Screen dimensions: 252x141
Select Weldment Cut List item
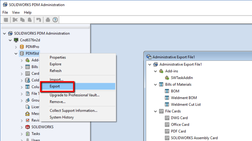pyautogui.click(x=186, y=105)
